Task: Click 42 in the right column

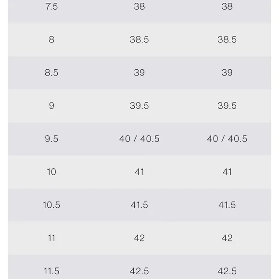Action: pyautogui.click(x=227, y=238)
